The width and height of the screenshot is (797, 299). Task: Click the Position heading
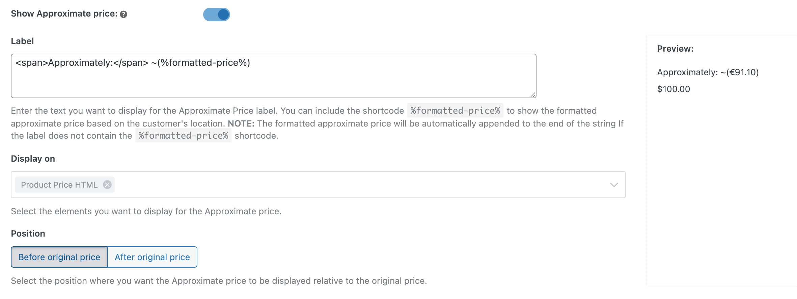(28, 234)
